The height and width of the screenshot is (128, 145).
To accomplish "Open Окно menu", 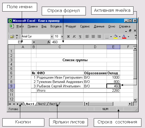I will coord(112,26).
